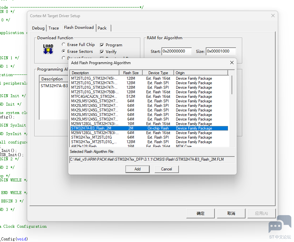
Task: Click the 取消 button
Action: [x=231, y=213]
